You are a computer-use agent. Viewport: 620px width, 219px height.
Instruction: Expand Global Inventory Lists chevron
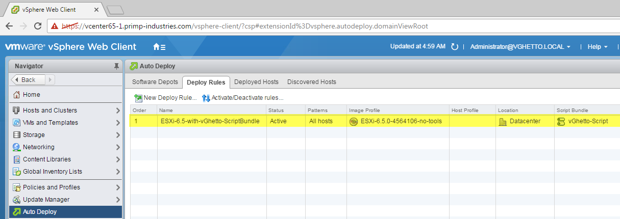(x=118, y=172)
